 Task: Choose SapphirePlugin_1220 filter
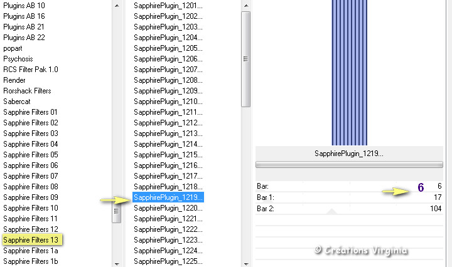pyautogui.click(x=168, y=207)
